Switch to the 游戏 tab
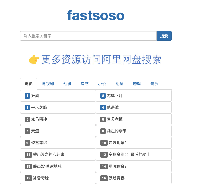The image size is (198, 192). [x=137, y=84]
